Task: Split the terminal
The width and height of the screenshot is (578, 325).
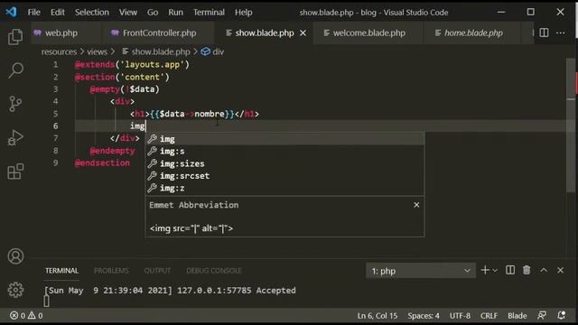Action: (510, 271)
